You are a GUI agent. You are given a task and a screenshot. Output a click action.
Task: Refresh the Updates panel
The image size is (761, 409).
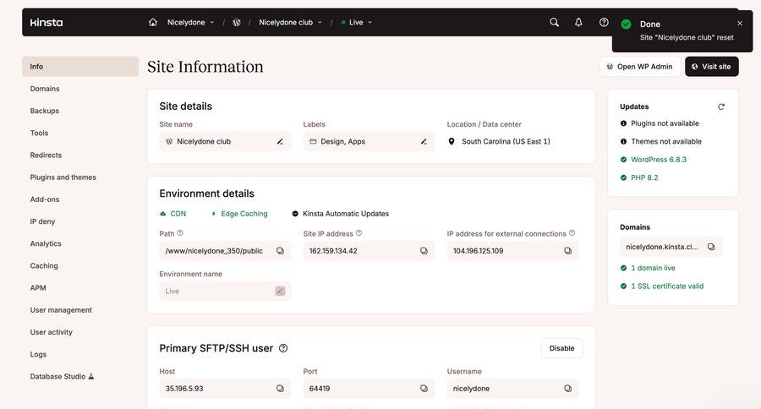pyautogui.click(x=721, y=106)
